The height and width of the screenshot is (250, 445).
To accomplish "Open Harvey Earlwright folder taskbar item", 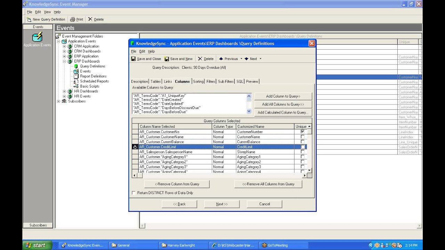I will 184,245.
